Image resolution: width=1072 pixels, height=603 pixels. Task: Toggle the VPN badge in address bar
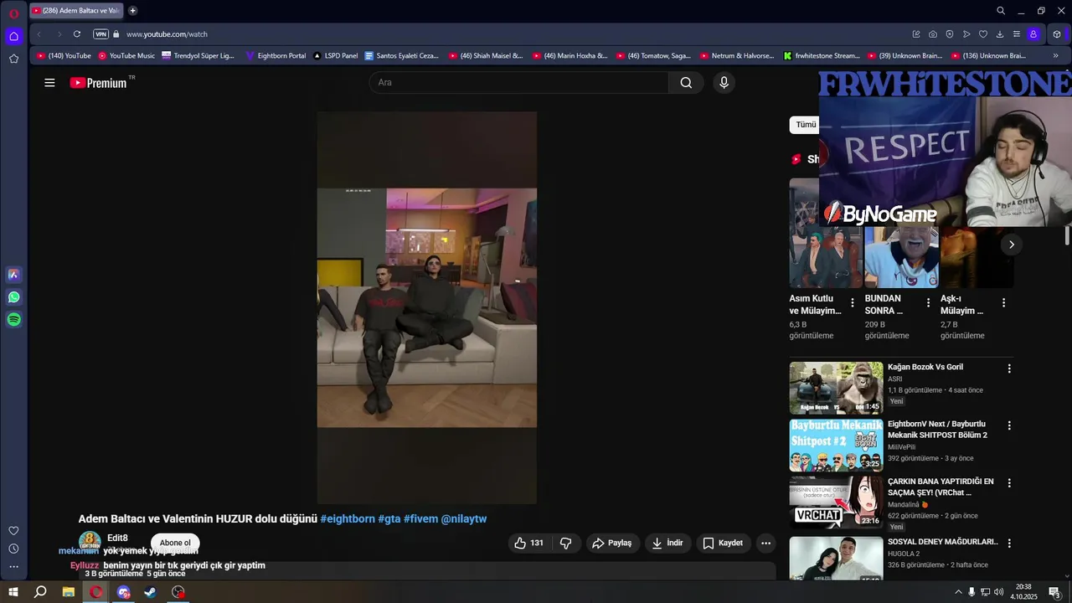click(x=100, y=34)
